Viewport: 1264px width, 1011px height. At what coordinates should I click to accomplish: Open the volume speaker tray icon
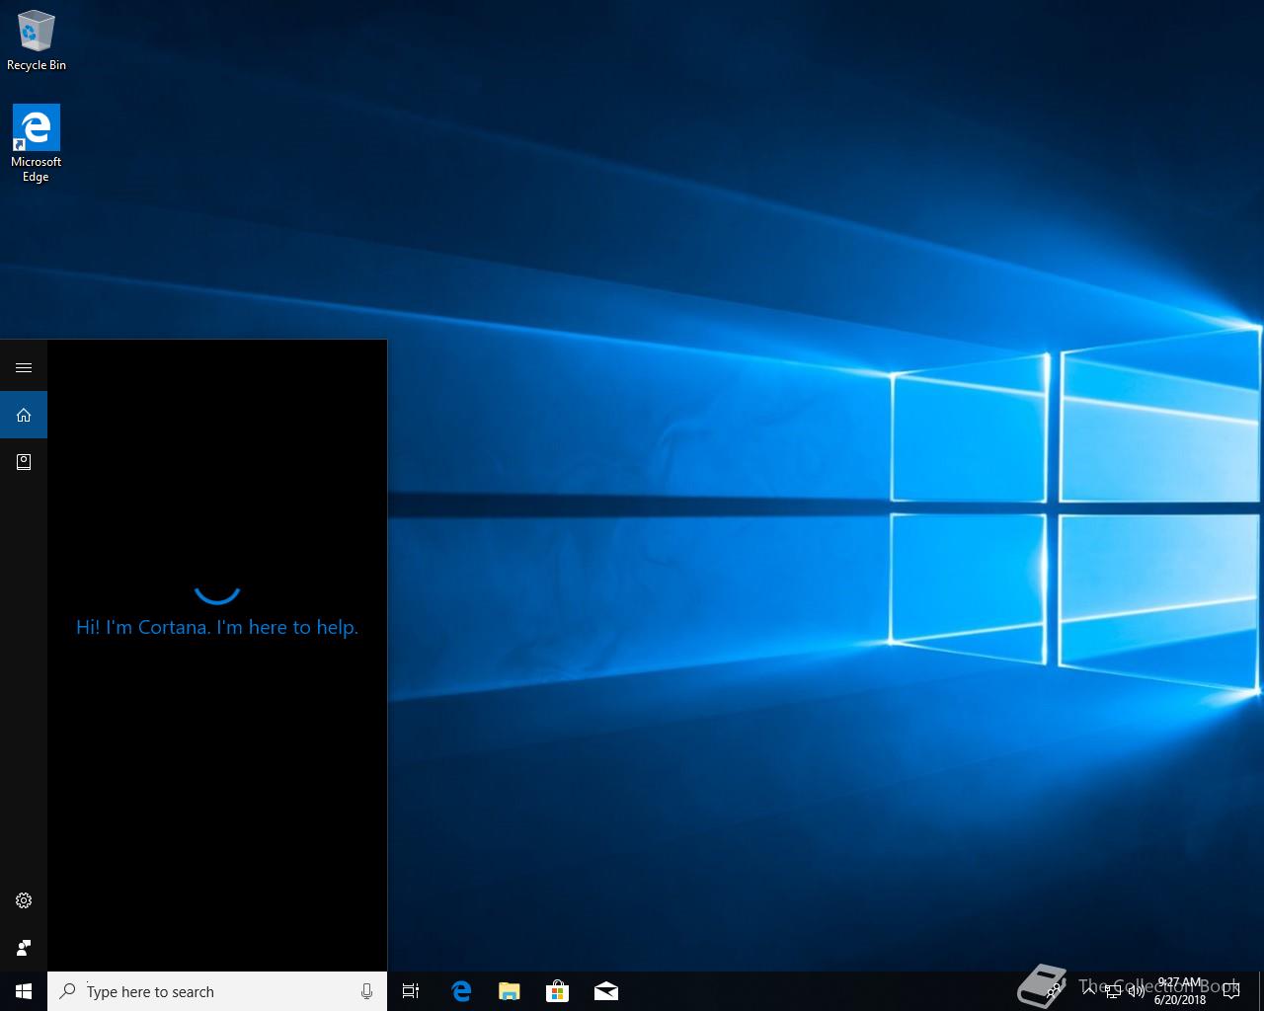(1136, 991)
